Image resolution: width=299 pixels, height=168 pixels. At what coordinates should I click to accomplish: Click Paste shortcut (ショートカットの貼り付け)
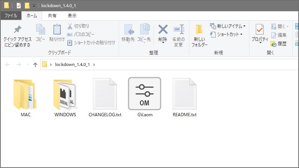coord(91,43)
